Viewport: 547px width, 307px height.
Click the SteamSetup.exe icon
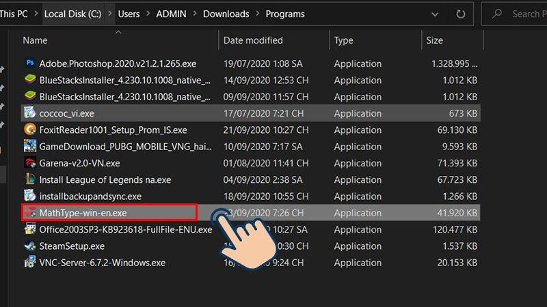pyautogui.click(x=30, y=246)
